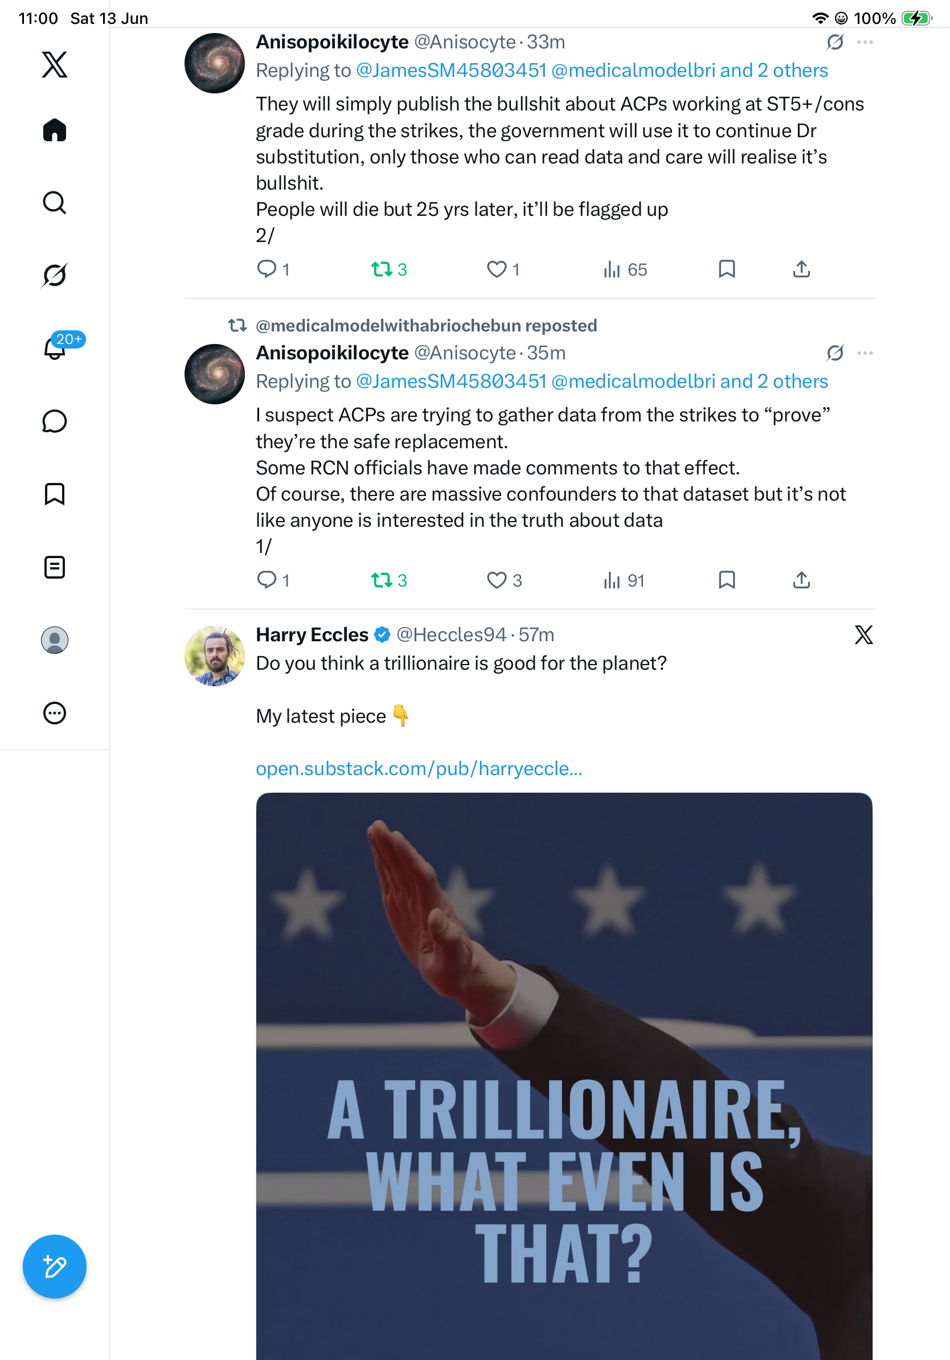Open more options on the 33m post
The image size is (950, 1360).
click(x=865, y=42)
